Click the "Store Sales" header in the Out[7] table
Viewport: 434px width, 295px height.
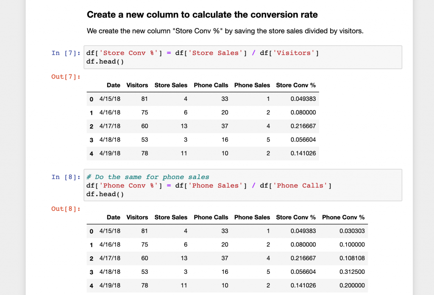point(171,85)
